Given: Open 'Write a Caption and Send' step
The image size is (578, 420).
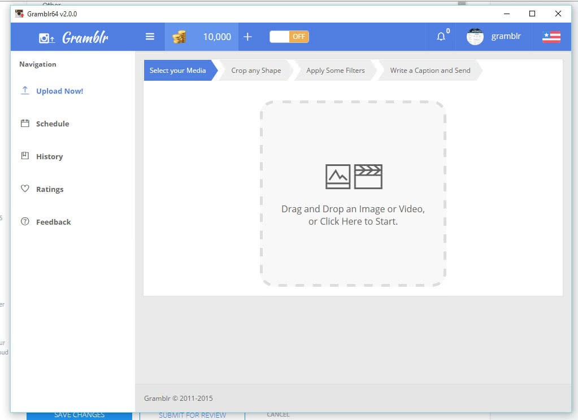Looking at the screenshot, I should point(430,71).
